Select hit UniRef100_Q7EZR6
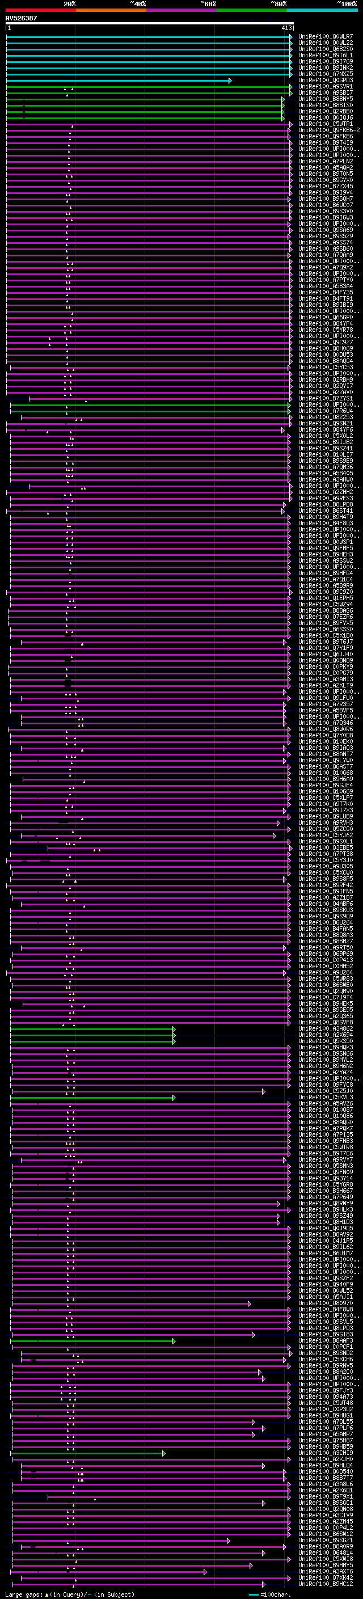Screen dimensions: 363x1599 (x=326, y=617)
